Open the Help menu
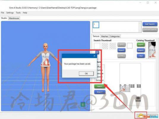 (25, 13)
